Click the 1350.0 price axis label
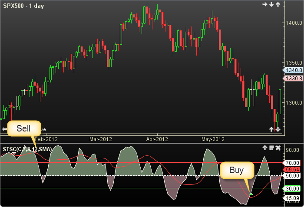304x207 pixels. 294,63
